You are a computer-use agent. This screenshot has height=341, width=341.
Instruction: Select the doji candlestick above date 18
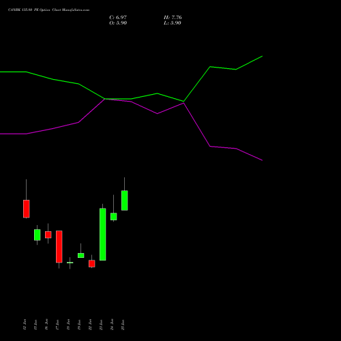(70, 263)
